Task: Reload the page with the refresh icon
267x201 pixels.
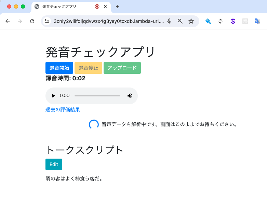Action: [x=32, y=21]
